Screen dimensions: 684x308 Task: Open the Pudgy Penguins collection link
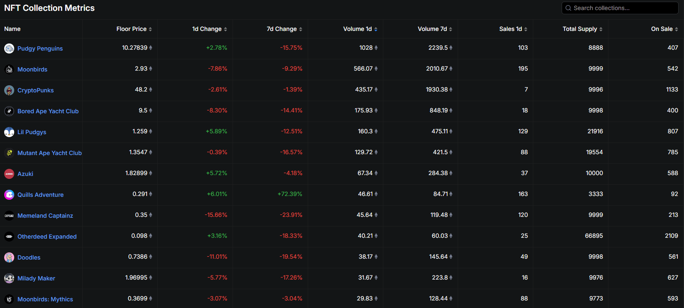point(40,48)
